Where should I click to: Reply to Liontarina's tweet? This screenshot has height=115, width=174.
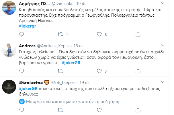click(x=21, y=110)
